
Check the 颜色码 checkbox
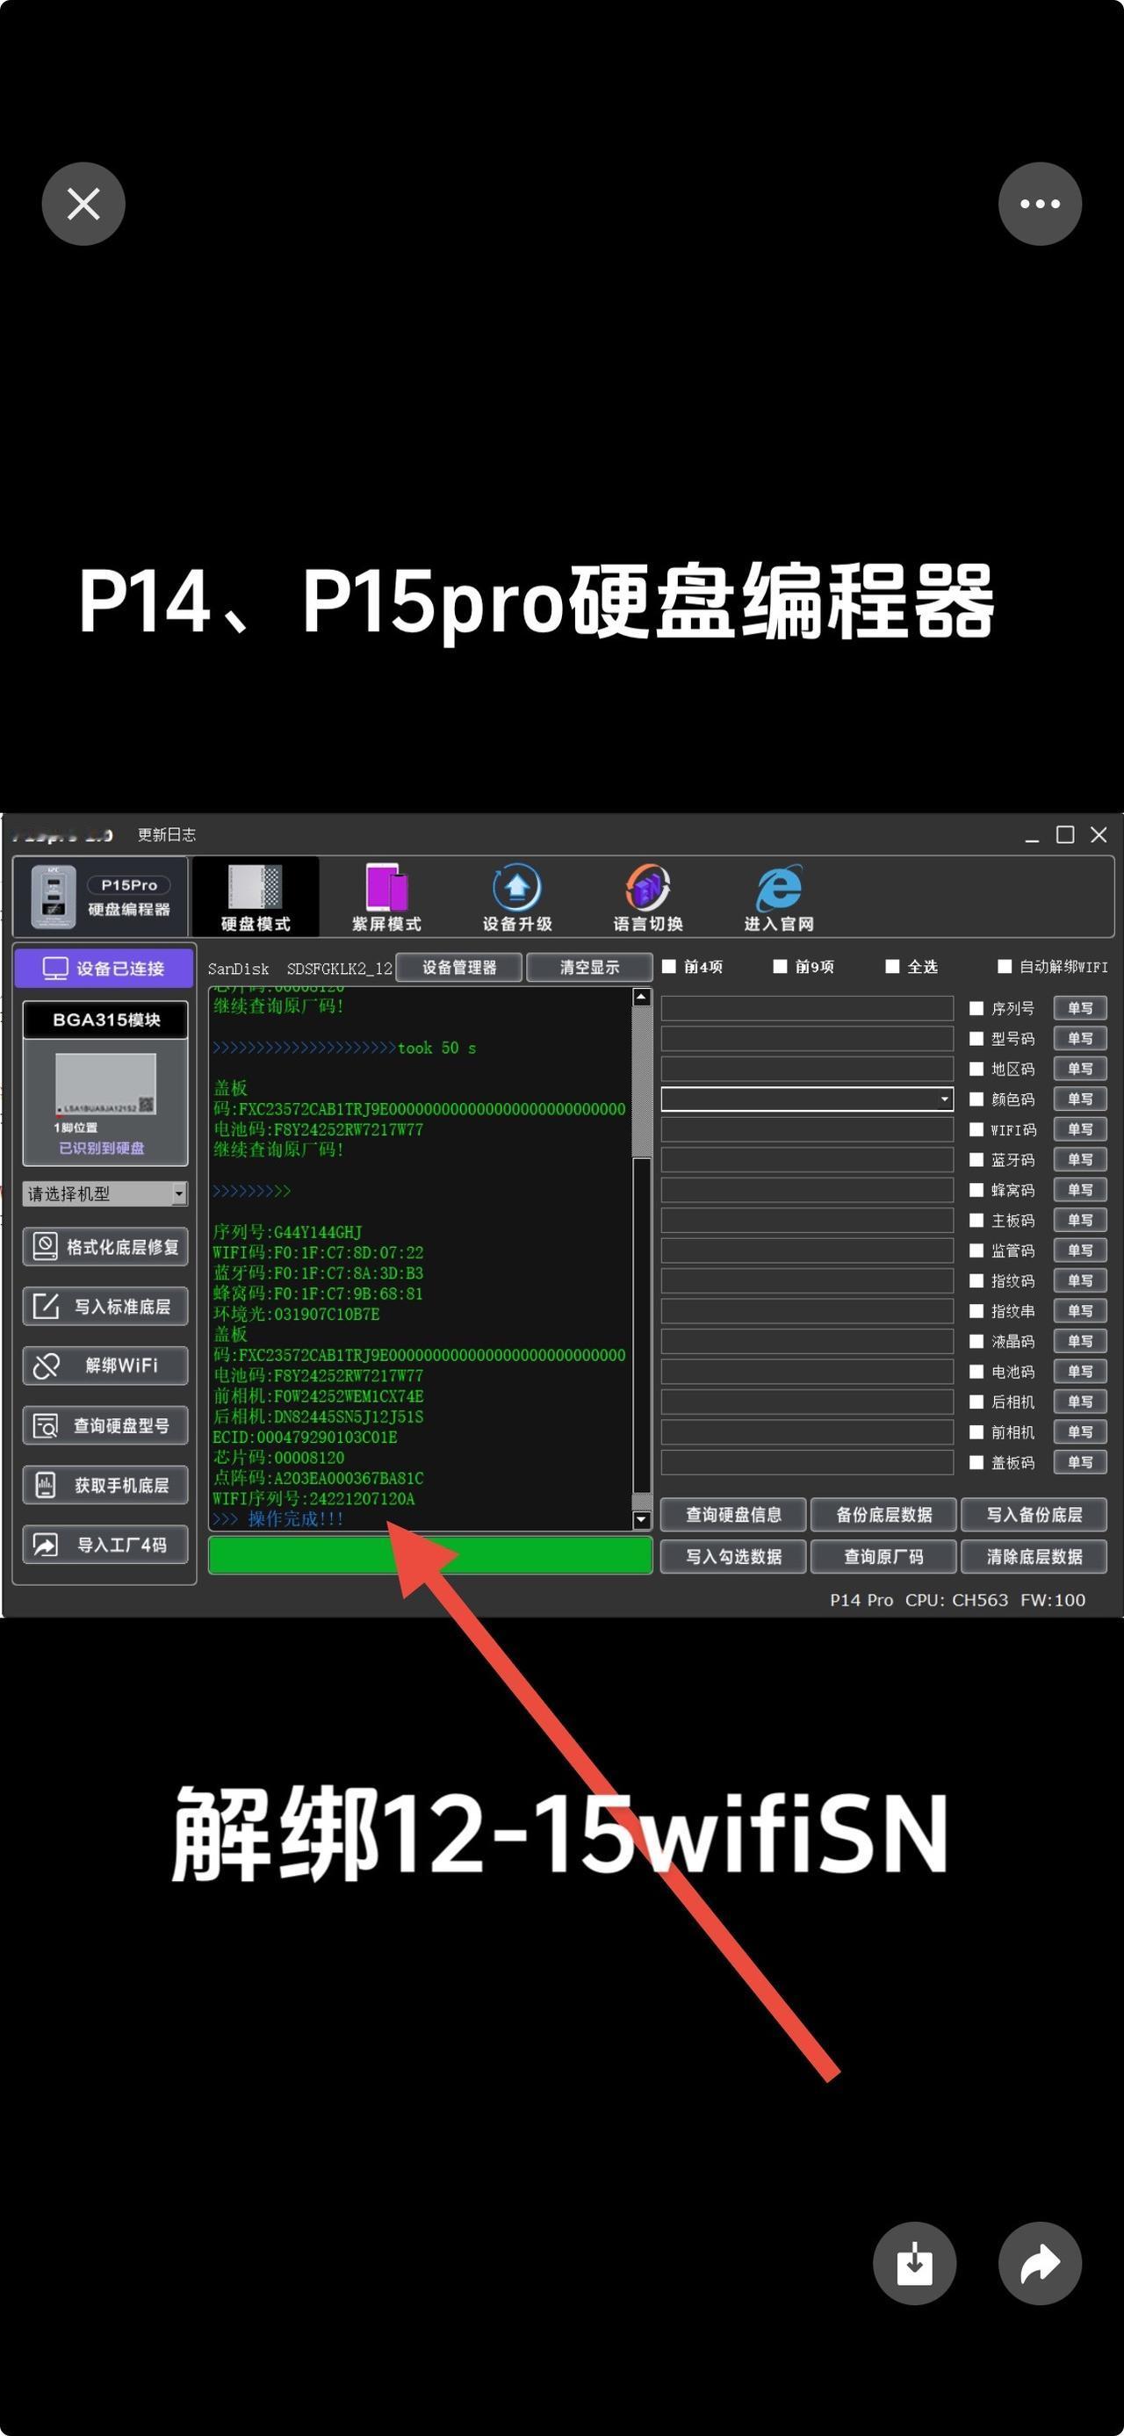click(976, 1099)
